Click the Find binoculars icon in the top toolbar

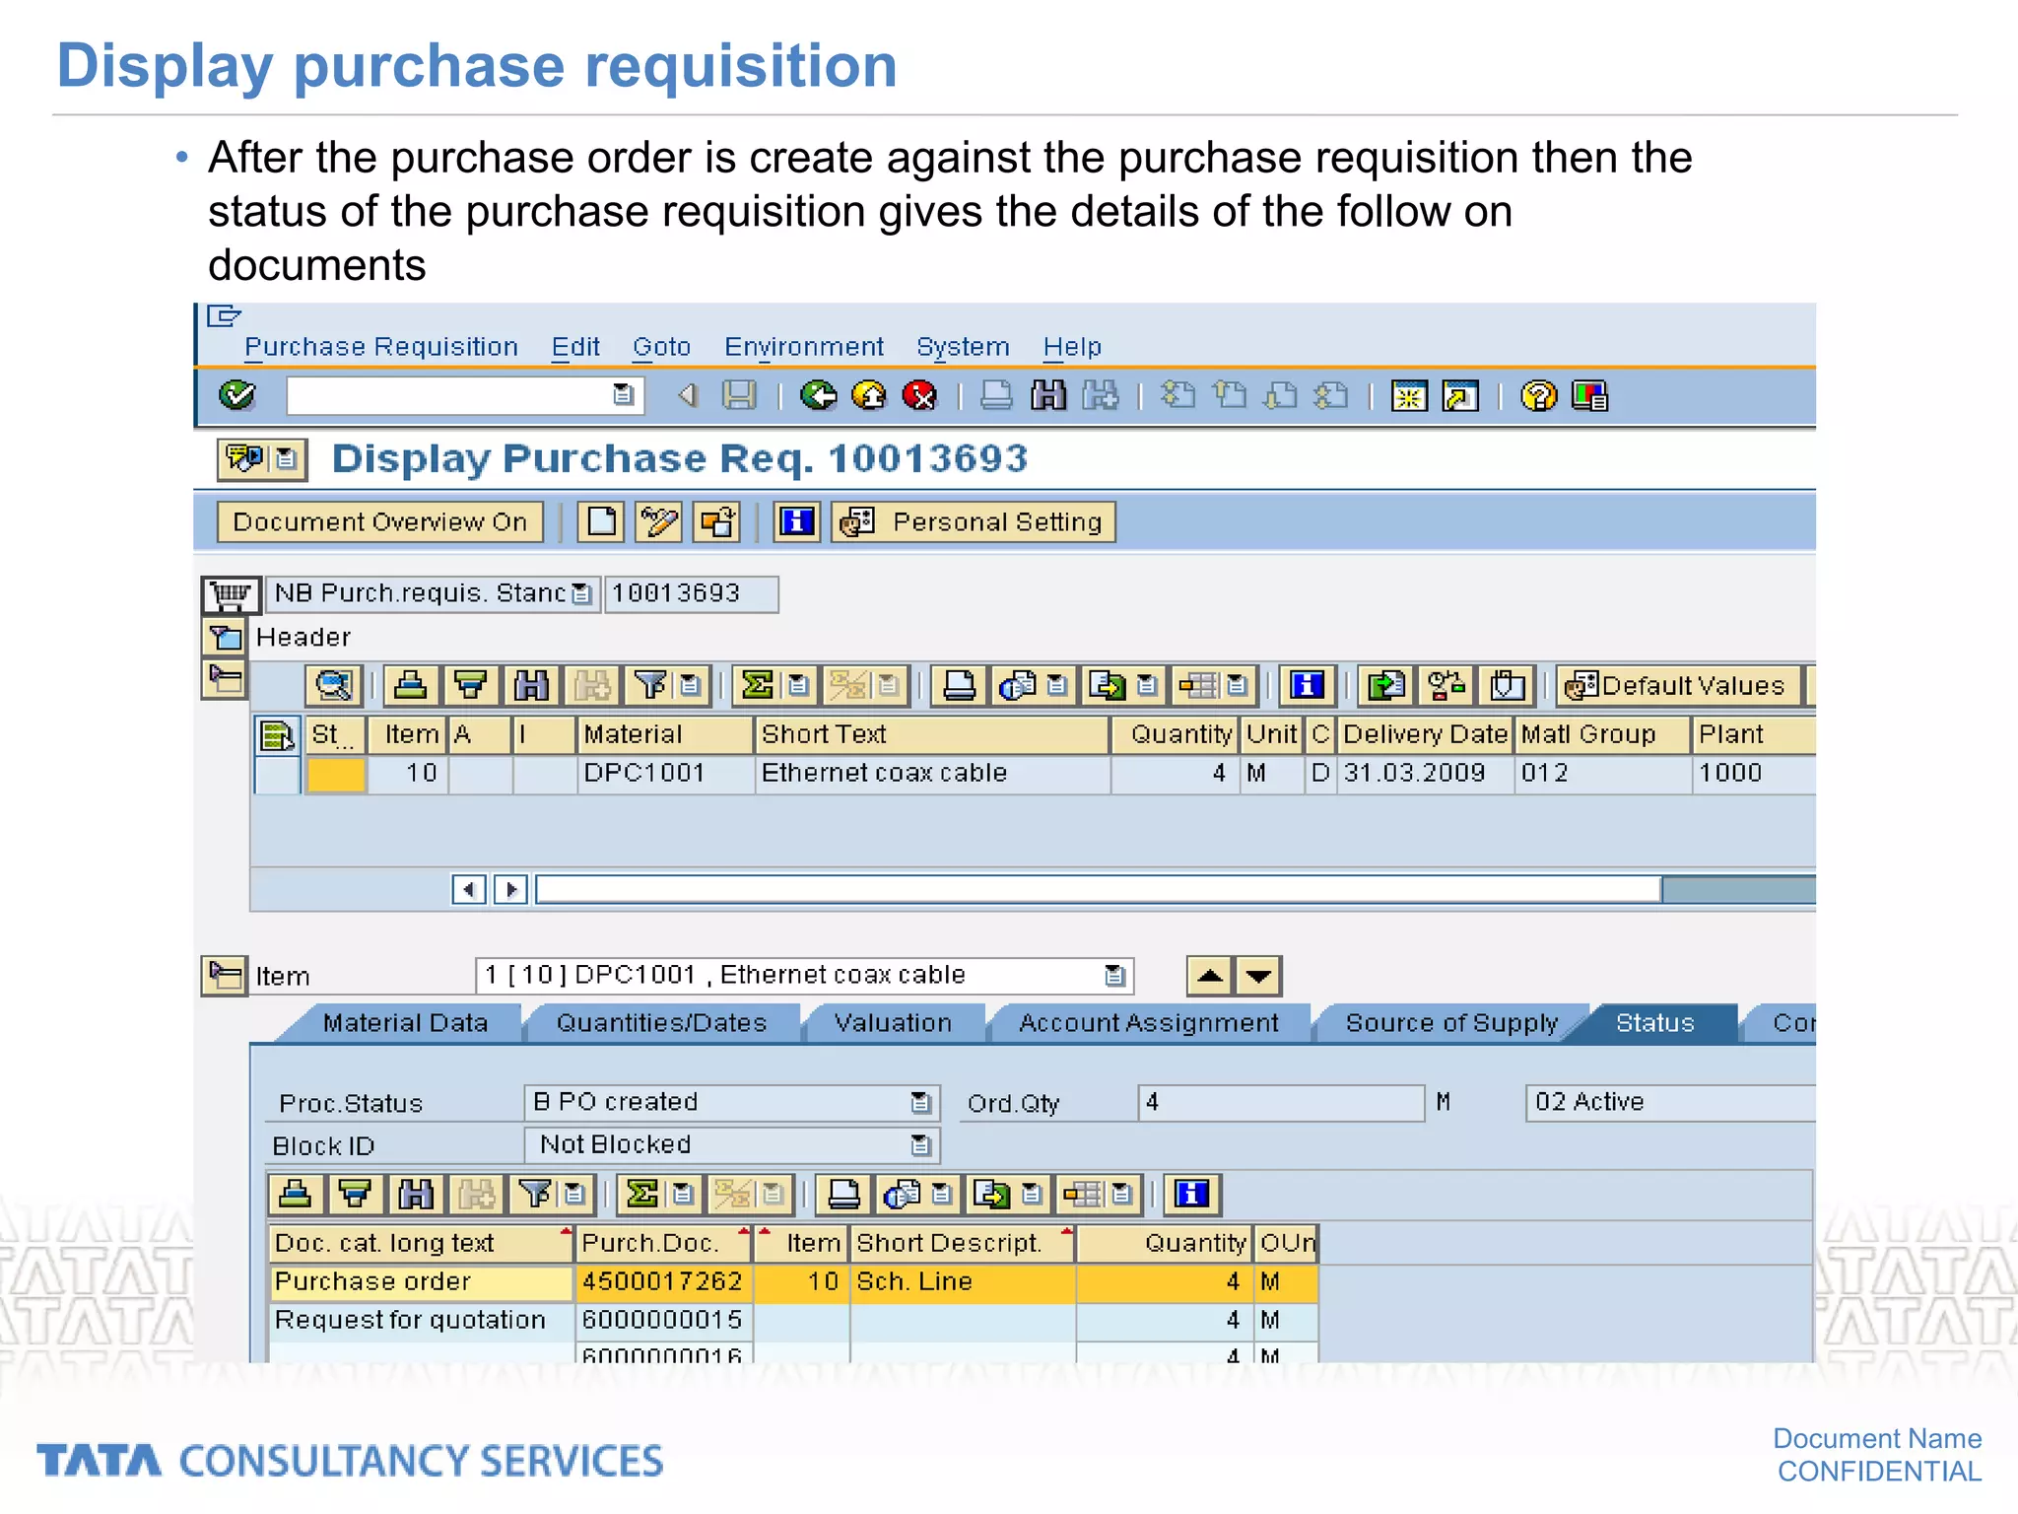tap(1048, 395)
